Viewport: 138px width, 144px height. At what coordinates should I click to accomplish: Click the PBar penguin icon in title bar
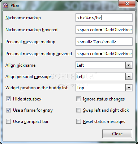pyautogui.click(x=5, y=5)
